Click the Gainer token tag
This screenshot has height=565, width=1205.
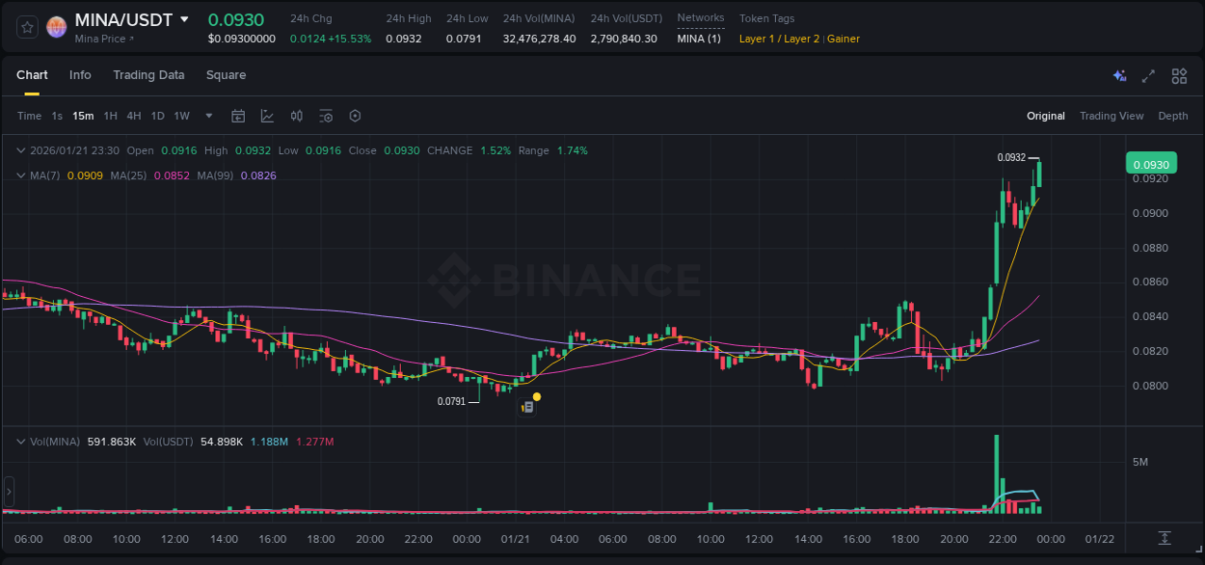(843, 39)
